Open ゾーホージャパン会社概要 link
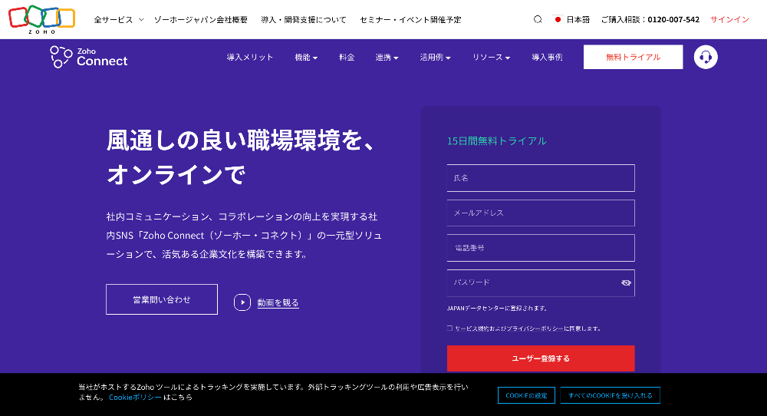767x416 pixels. tap(200, 20)
